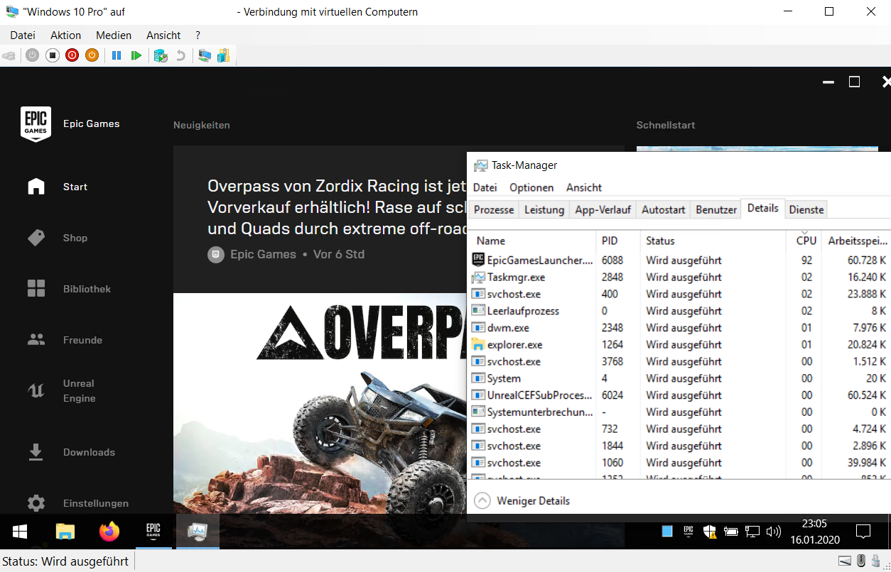Create a VM checkpoint from toolbar
The width and height of the screenshot is (891, 572).
tap(161, 55)
